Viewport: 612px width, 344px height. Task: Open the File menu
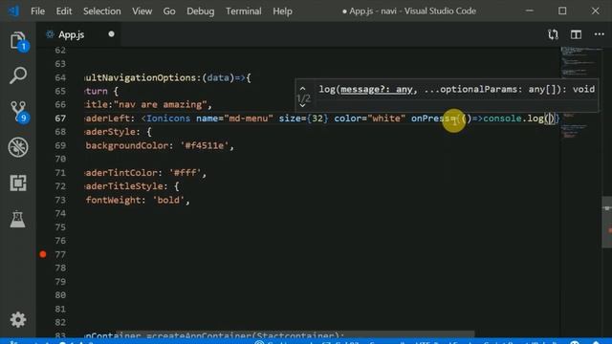pyautogui.click(x=38, y=11)
